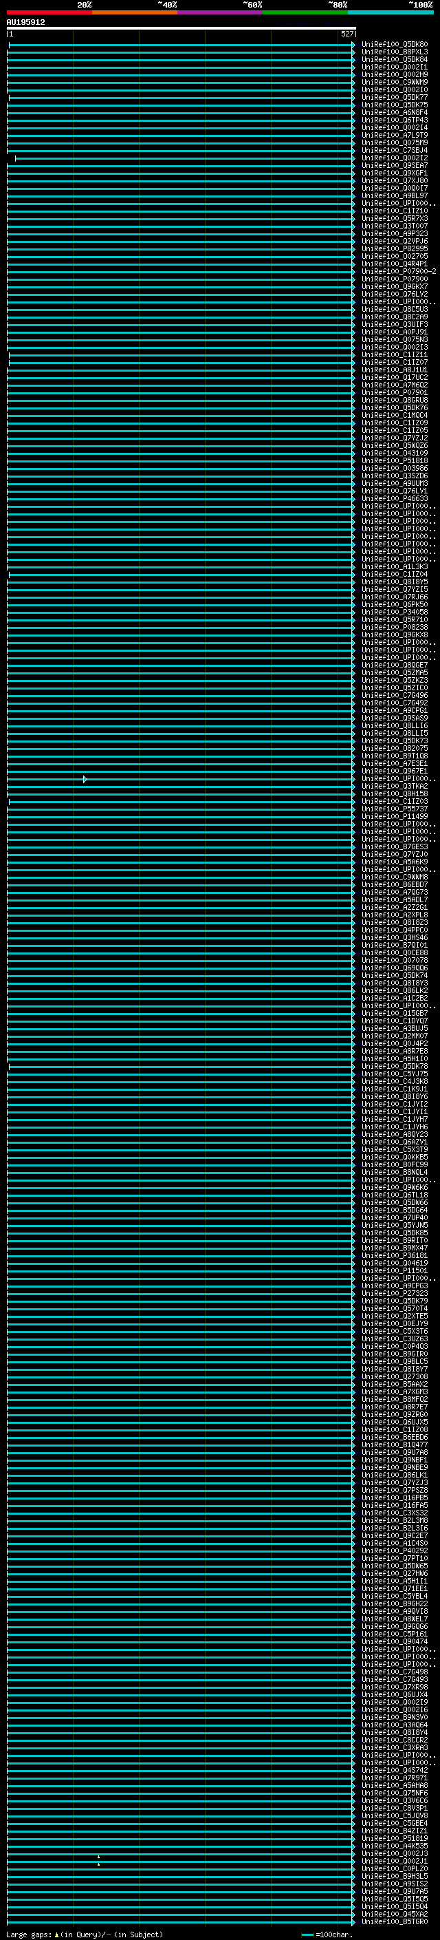Open hit UniRef100_A8R7E8
Screen dimensions: 440x1940
[394, 1052]
